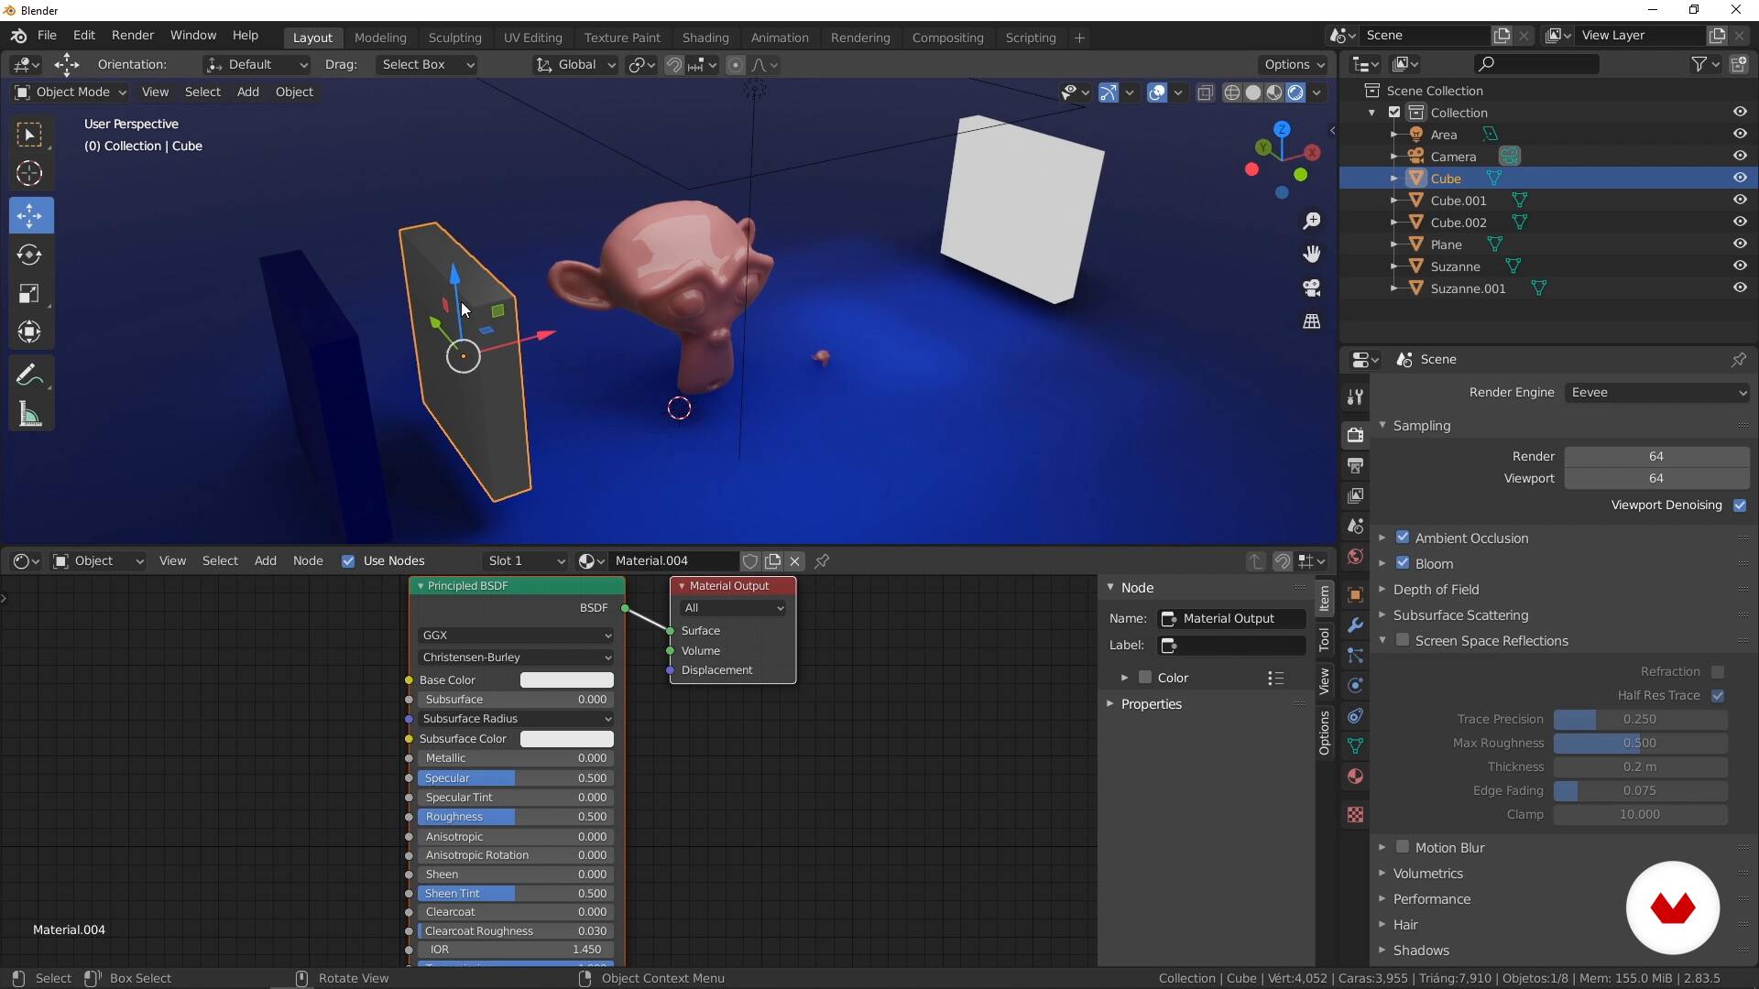Open World properties tab icon
1759x989 pixels.
tap(1355, 557)
